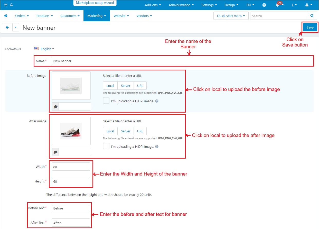Click HiDPI help icon in After image
Screen dimensions: 319x229
click(157, 146)
